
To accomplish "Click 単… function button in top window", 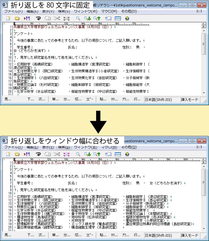I will pos(56,99).
